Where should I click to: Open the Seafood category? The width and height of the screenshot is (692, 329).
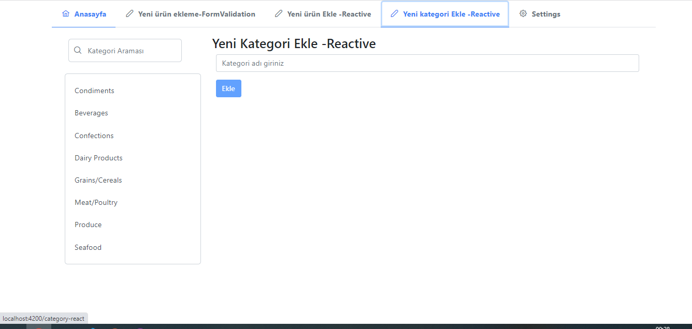[88, 247]
